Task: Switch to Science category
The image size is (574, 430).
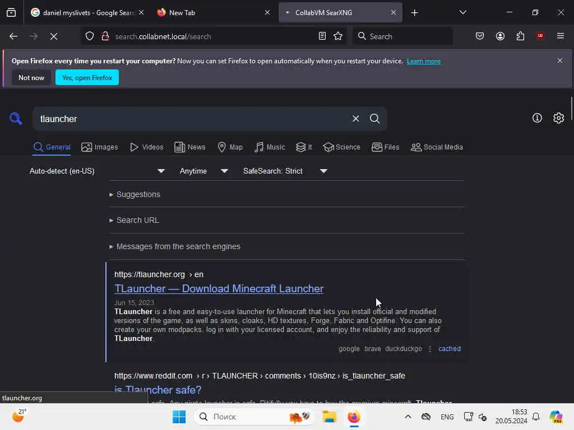Action: click(x=341, y=147)
